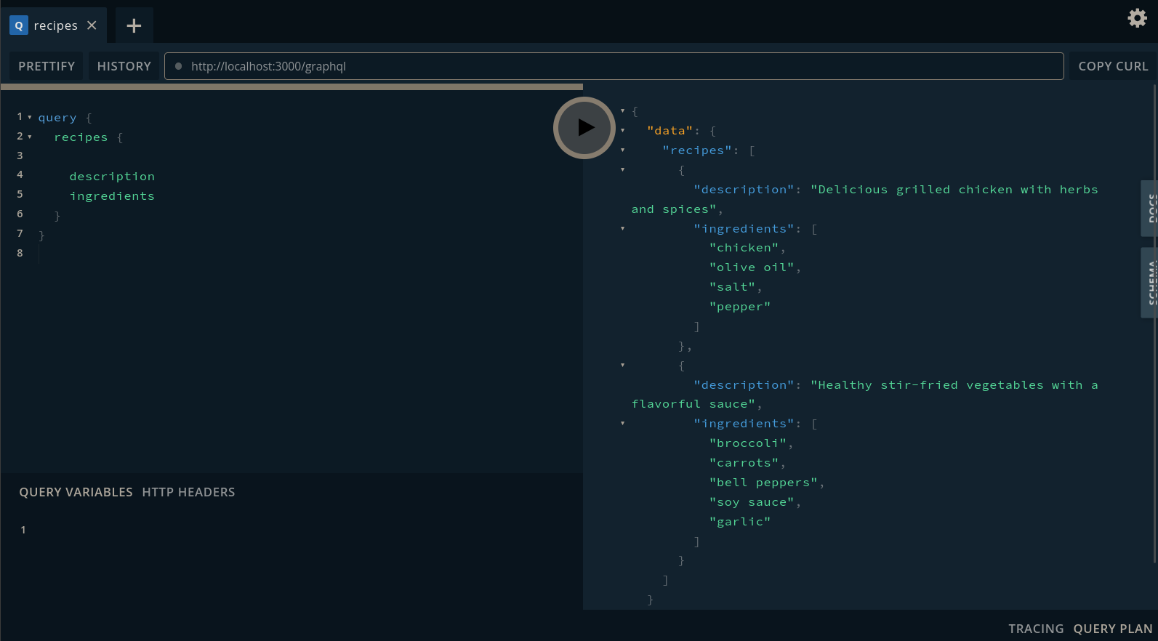The height and width of the screenshot is (641, 1158).
Task: Collapse the recipes block on line 2
Action: pos(30,137)
